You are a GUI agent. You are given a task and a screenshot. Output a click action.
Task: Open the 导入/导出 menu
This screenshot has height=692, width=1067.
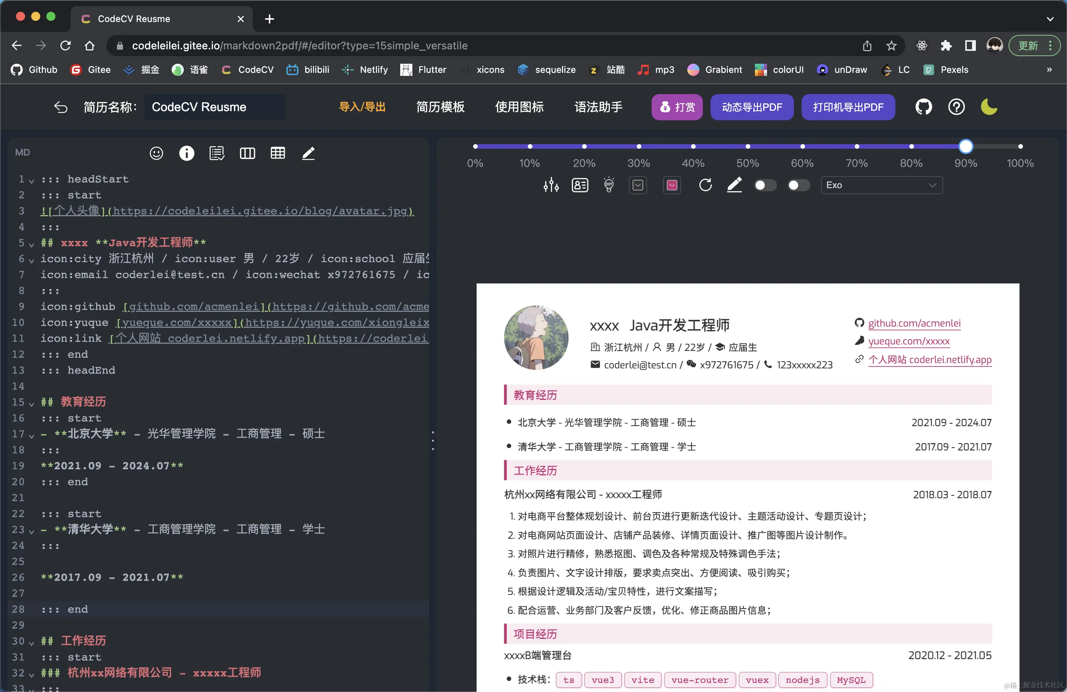point(362,107)
